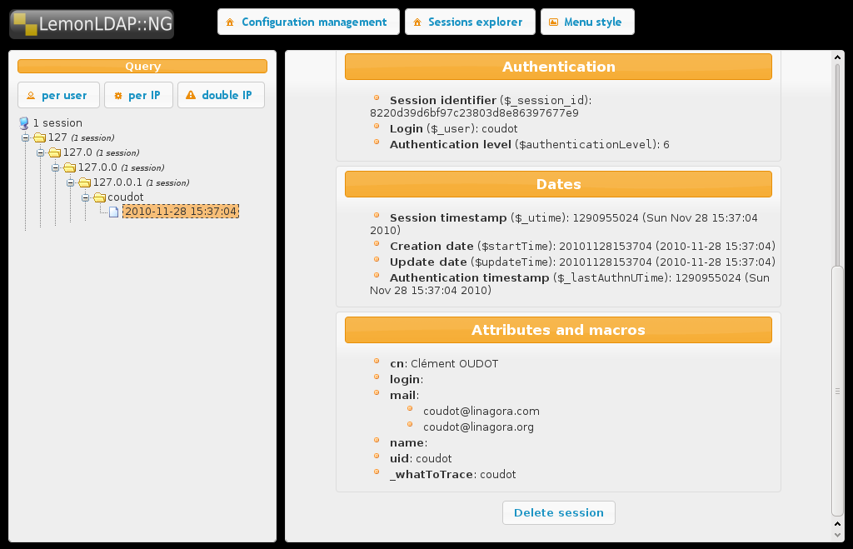Viewport: 853px width, 549px height.
Task: Select session 2010-11-28 15:37:04
Action: click(x=181, y=211)
